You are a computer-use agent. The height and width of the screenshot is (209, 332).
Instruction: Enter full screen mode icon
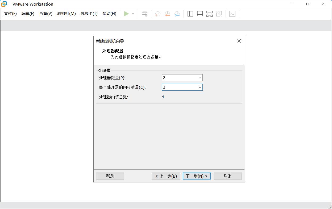pyautogui.click(x=209, y=14)
